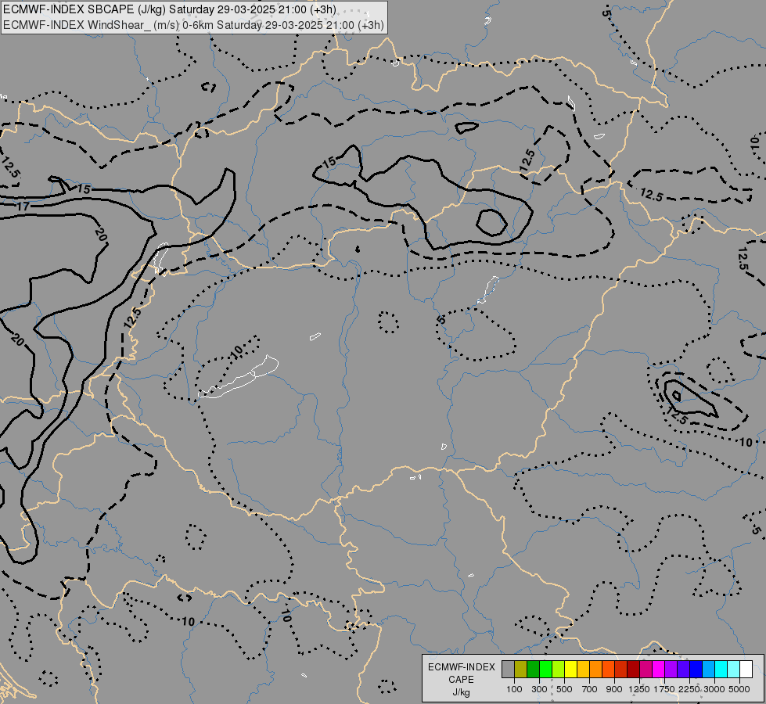Click the J/kg unit label in legend
The height and width of the screenshot is (704, 766).
(x=461, y=692)
